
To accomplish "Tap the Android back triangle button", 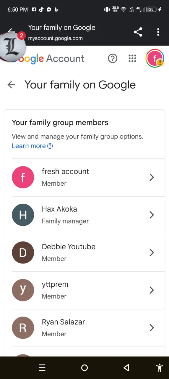I will [x=126, y=368].
